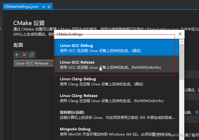The image size is (199, 140).
Task: Pick the Mingw64-Debug template
Action: [x=117, y=132]
